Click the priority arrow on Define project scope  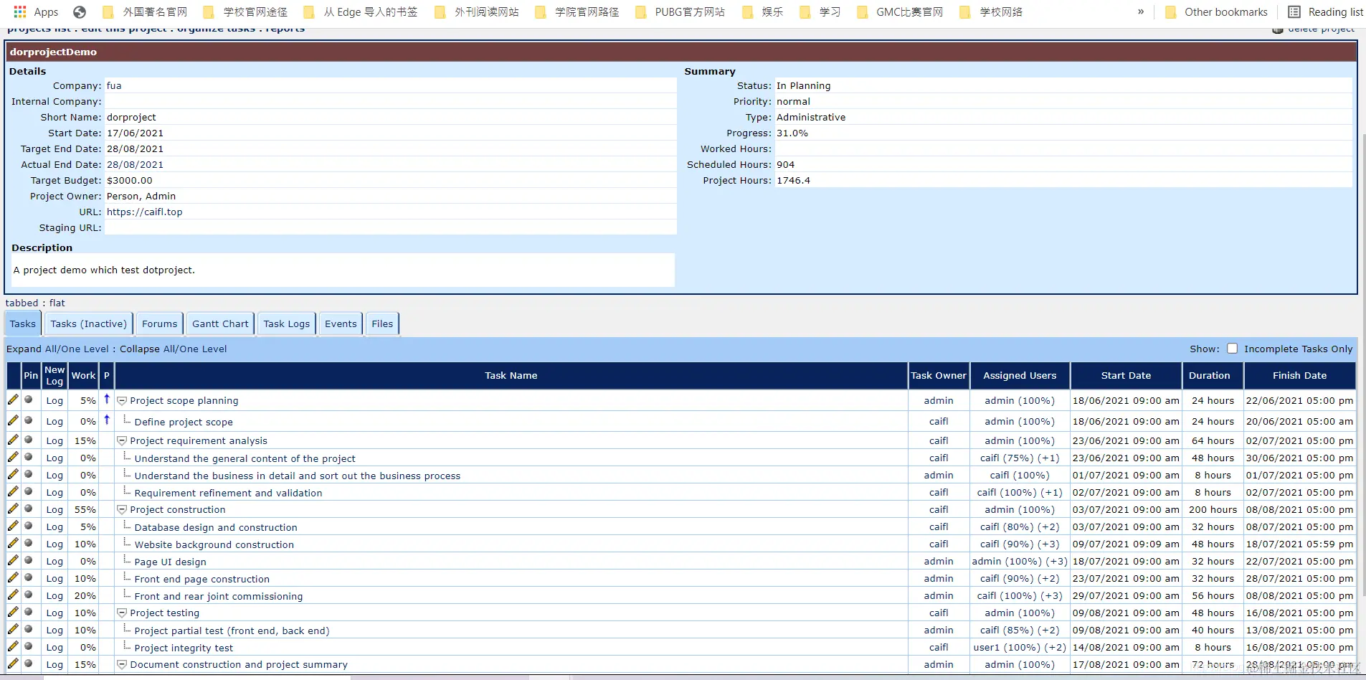(x=107, y=420)
